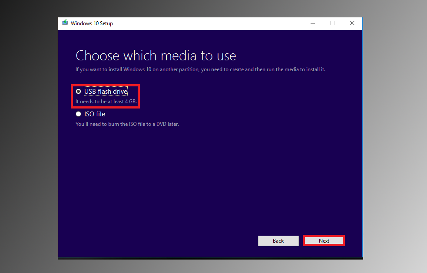Close the Windows 10 Setup window
This screenshot has width=427, height=273.
click(x=352, y=23)
